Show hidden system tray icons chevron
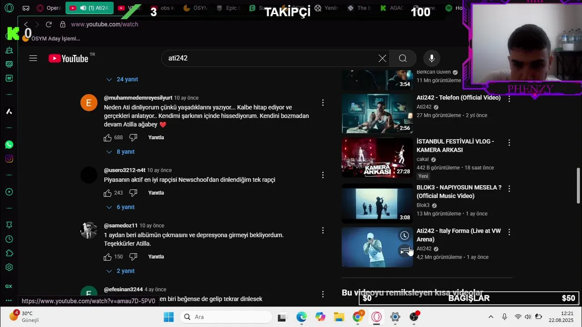Viewport: 582px width, 327px height. point(491,317)
